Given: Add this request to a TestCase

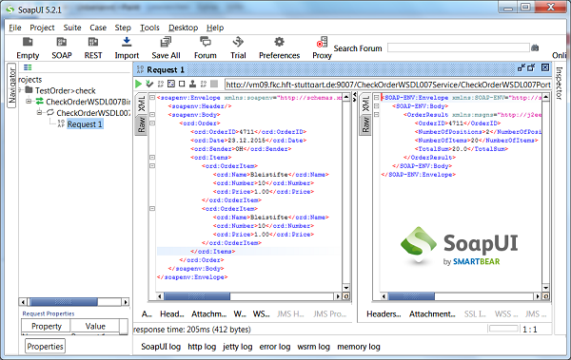Looking at the screenshot, I should 149,84.
